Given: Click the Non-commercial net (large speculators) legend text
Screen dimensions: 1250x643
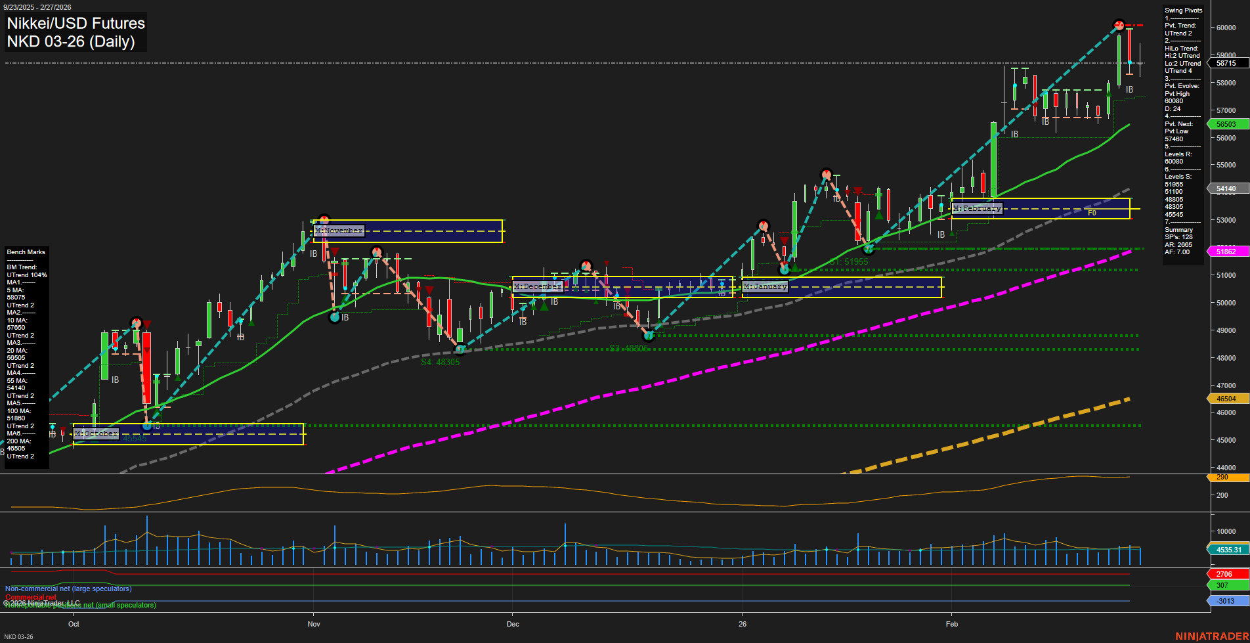Looking at the screenshot, I should 68,588.
